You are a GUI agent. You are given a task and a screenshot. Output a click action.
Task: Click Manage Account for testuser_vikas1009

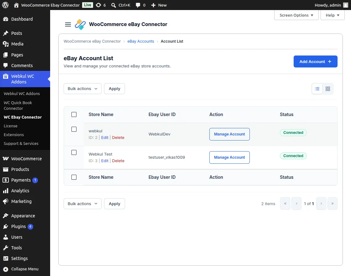coord(229,157)
